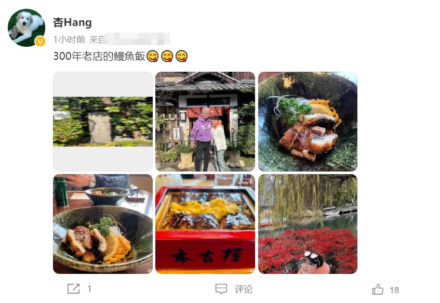440x303 pixels.
Task: Click the like count 18
Action: (x=394, y=290)
